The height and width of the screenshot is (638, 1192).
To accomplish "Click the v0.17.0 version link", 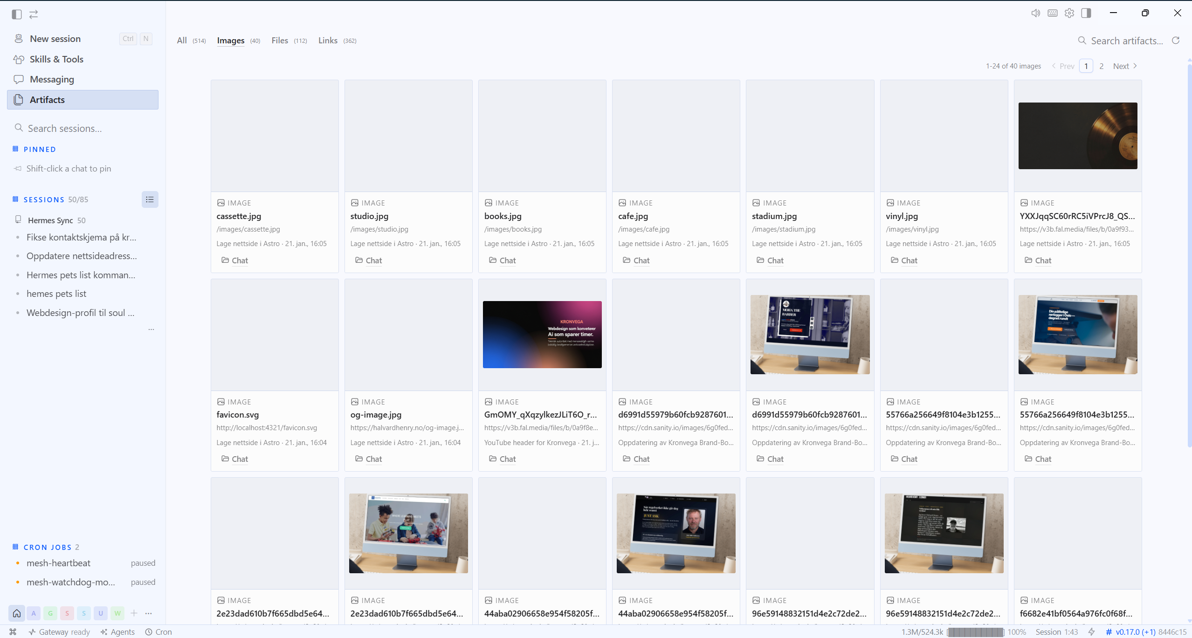I will click(x=1130, y=632).
